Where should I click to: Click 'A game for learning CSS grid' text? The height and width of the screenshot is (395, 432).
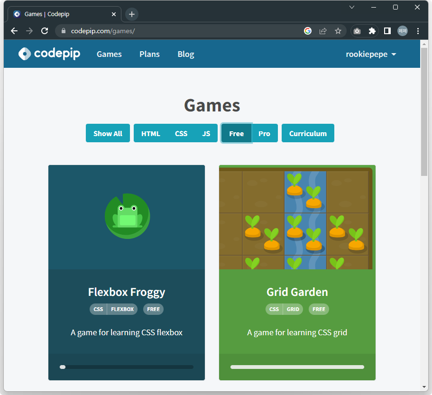click(x=297, y=333)
